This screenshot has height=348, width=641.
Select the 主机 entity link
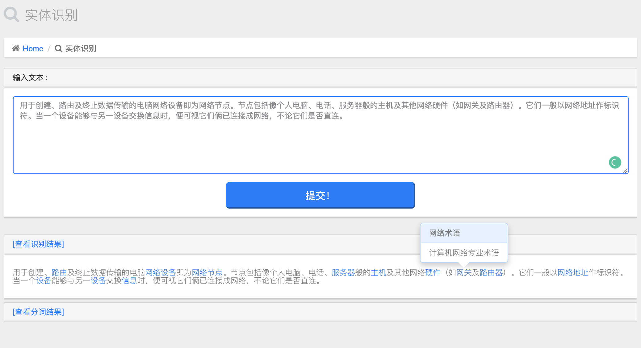pos(378,272)
